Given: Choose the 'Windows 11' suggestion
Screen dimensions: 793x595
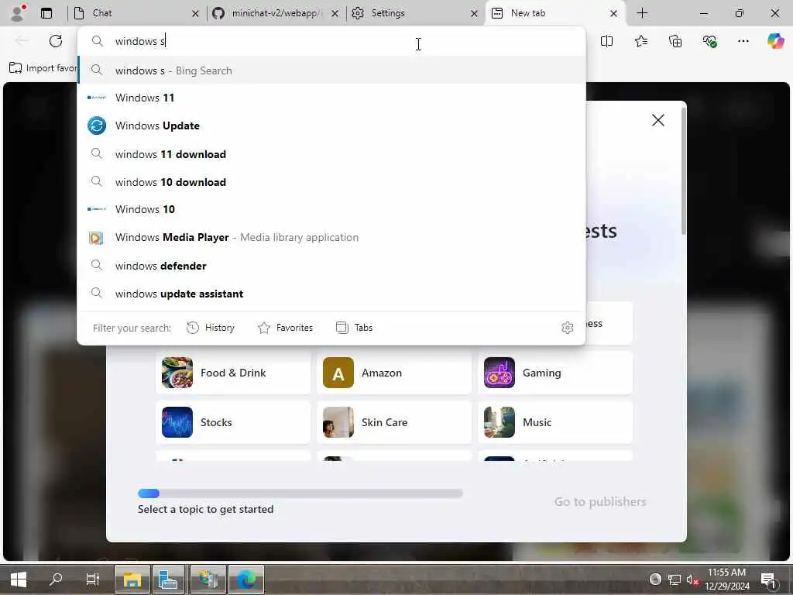Looking at the screenshot, I should (x=331, y=98).
